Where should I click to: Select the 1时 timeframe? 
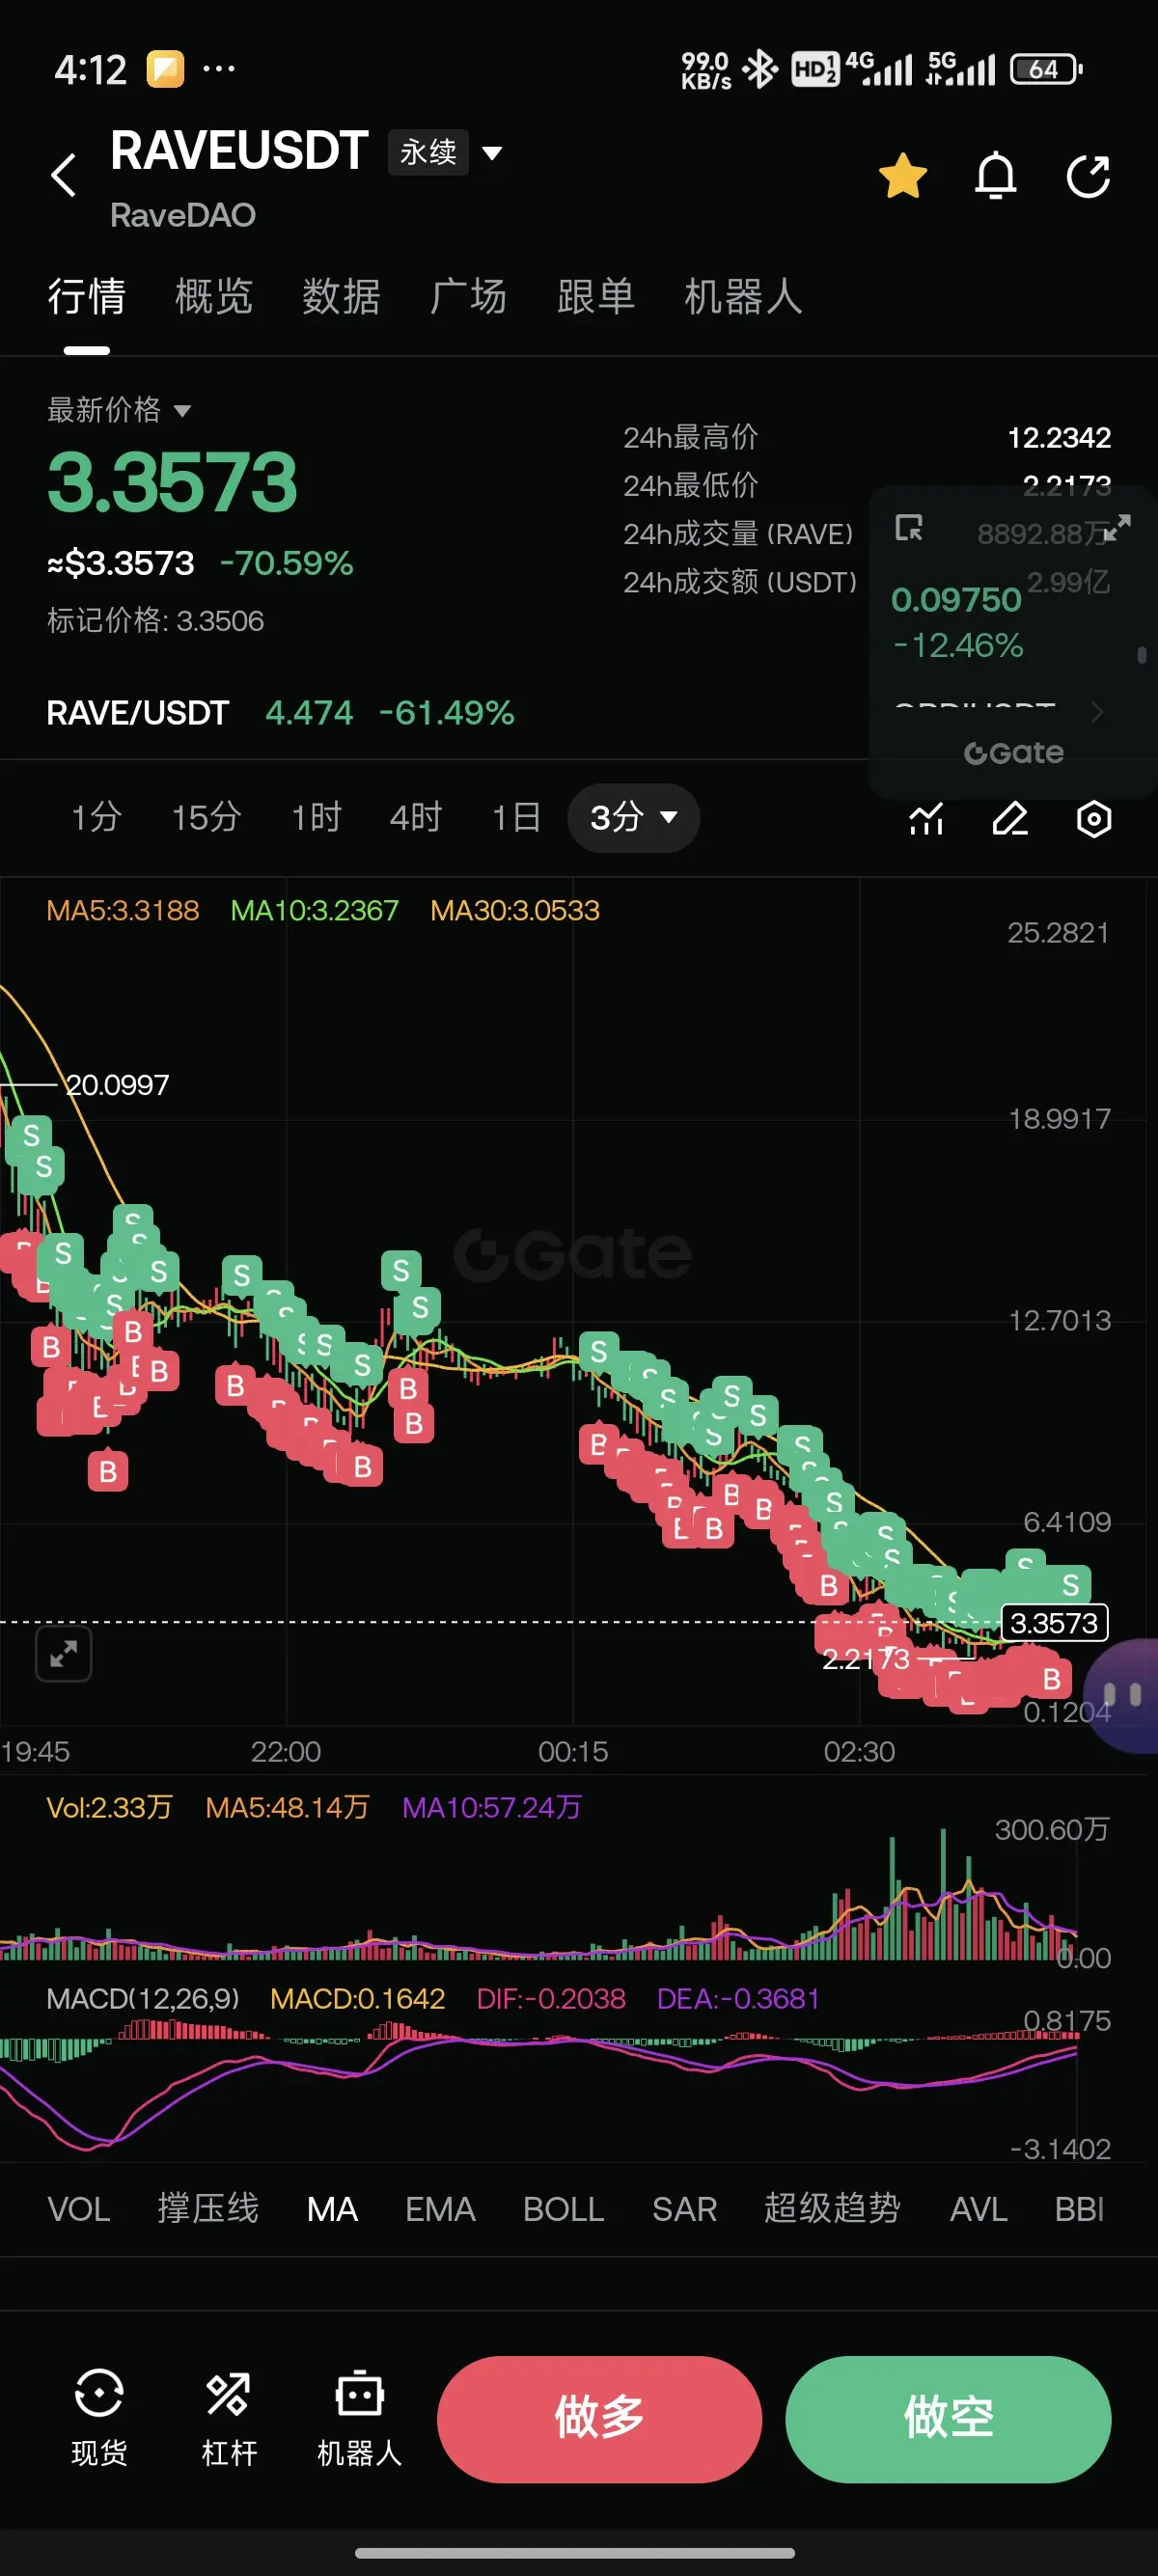316,817
